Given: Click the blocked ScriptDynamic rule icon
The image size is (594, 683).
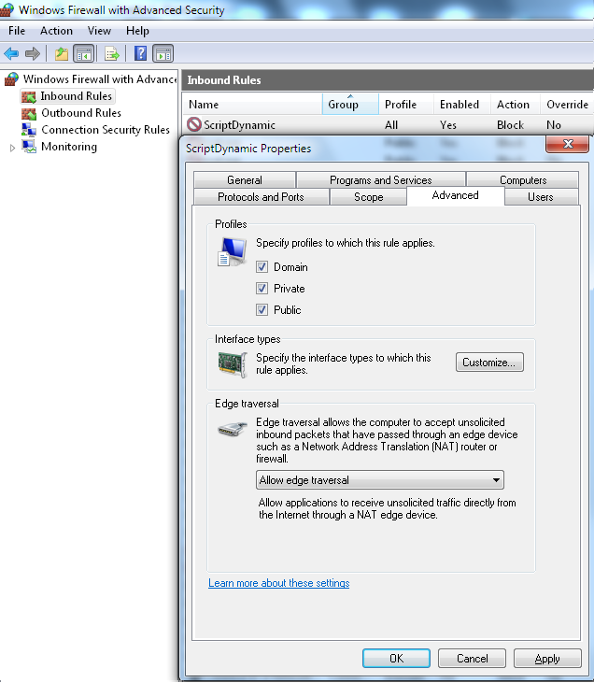Looking at the screenshot, I should click(194, 124).
